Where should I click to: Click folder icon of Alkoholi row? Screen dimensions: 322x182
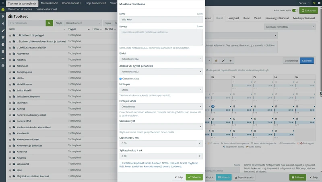(14, 60)
